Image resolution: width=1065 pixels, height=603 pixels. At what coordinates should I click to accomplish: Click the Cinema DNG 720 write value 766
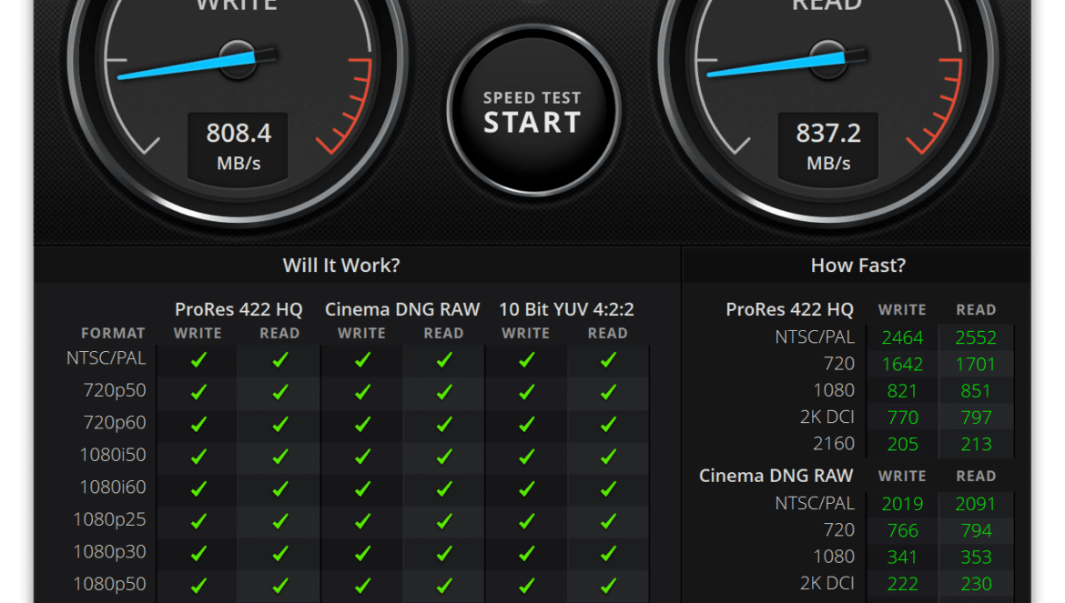903,530
